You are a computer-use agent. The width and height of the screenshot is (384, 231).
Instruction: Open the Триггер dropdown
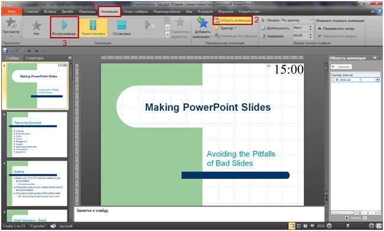(225, 28)
